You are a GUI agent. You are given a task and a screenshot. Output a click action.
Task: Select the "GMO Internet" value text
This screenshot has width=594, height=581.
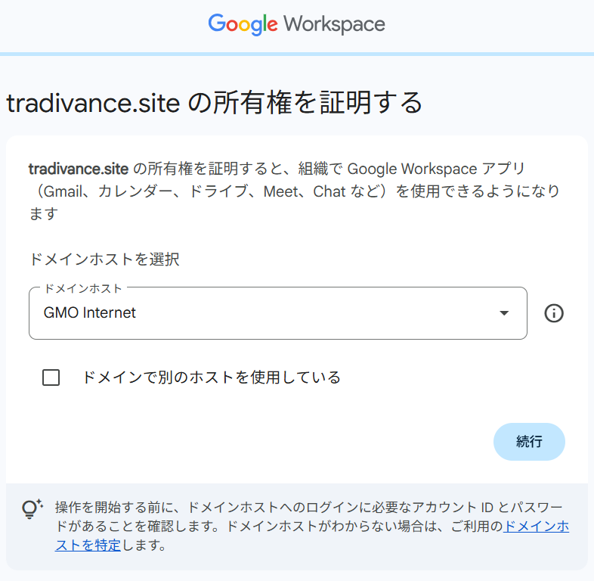pyautogui.click(x=90, y=312)
